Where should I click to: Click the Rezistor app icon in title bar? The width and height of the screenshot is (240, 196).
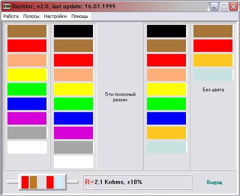point(6,6)
